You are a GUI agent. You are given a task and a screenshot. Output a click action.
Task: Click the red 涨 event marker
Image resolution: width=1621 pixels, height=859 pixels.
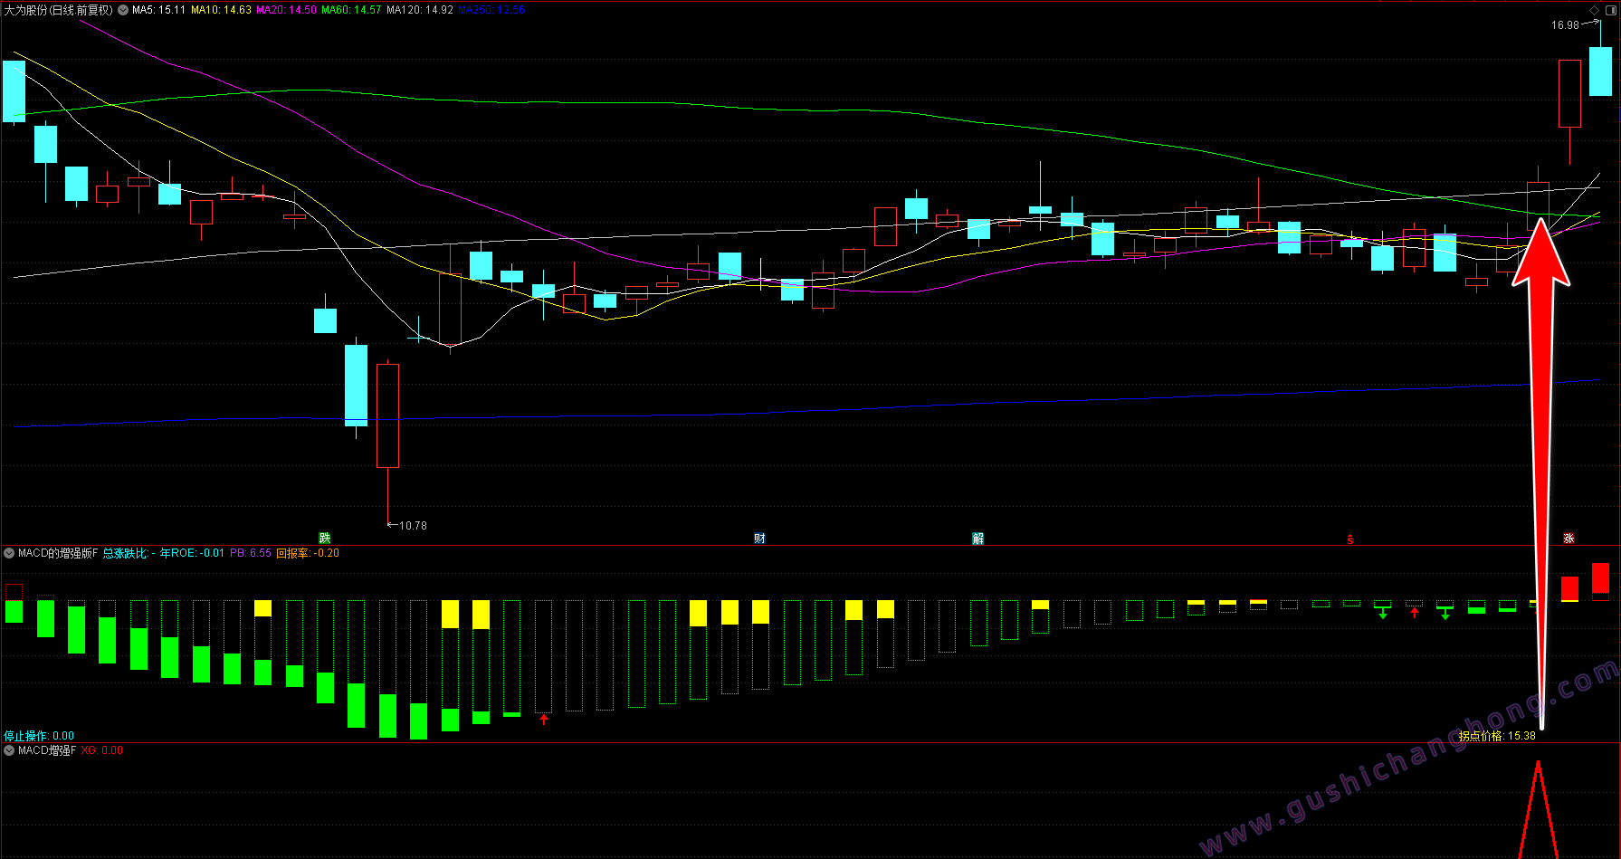click(1569, 539)
